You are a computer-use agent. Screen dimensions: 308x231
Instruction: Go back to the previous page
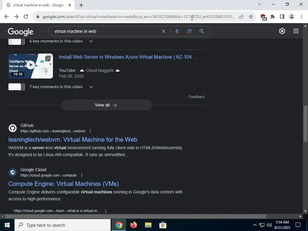tap(7, 17)
